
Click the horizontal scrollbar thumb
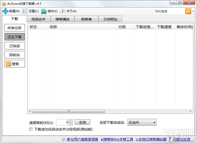tap(69, 111)
